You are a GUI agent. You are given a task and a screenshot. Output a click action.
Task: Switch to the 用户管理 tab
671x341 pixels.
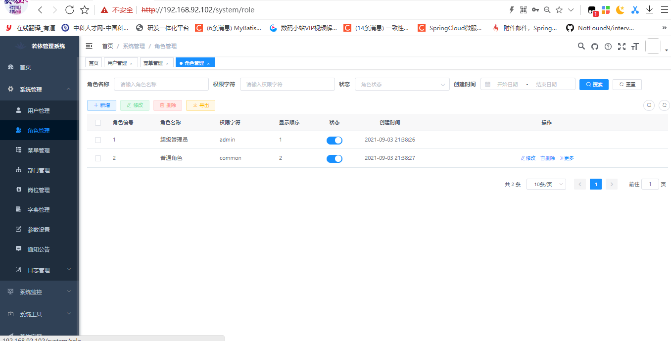pyautogui.click(x=117, y=62)
